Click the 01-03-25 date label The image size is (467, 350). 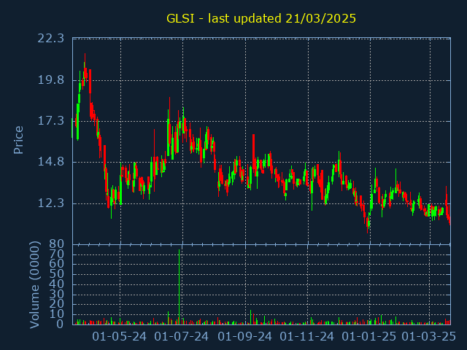coord(428,337)
